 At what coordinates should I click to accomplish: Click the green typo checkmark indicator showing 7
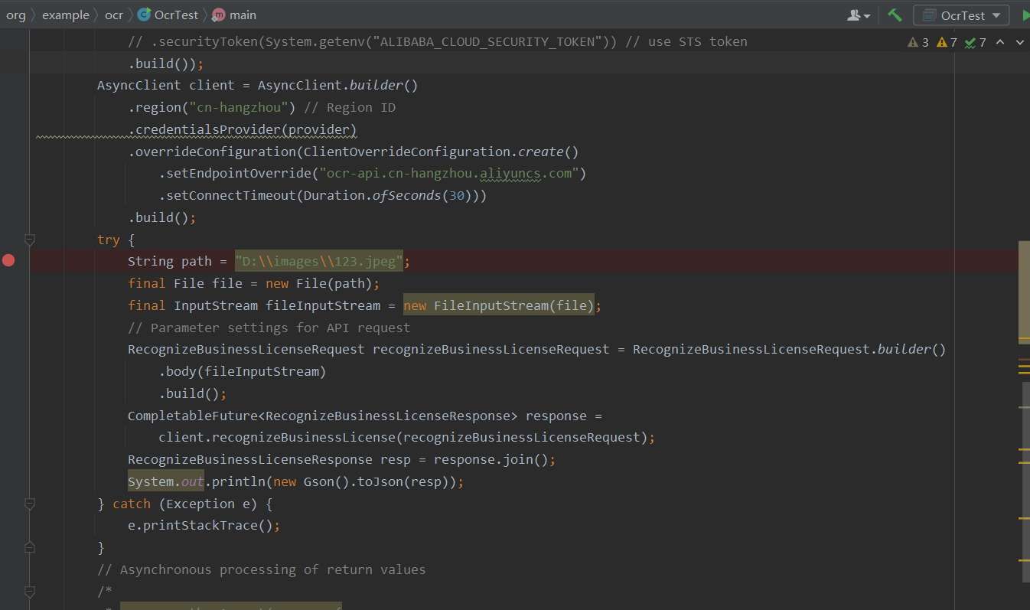pyautogui.click(x=976, y=42)
